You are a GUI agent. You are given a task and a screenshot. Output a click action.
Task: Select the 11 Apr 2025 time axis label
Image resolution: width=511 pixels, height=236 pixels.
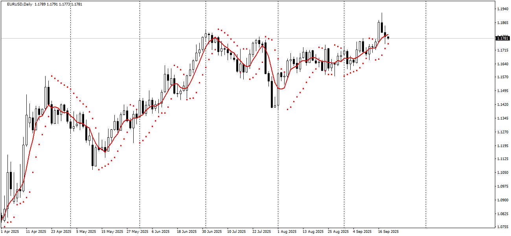(37, 232)
